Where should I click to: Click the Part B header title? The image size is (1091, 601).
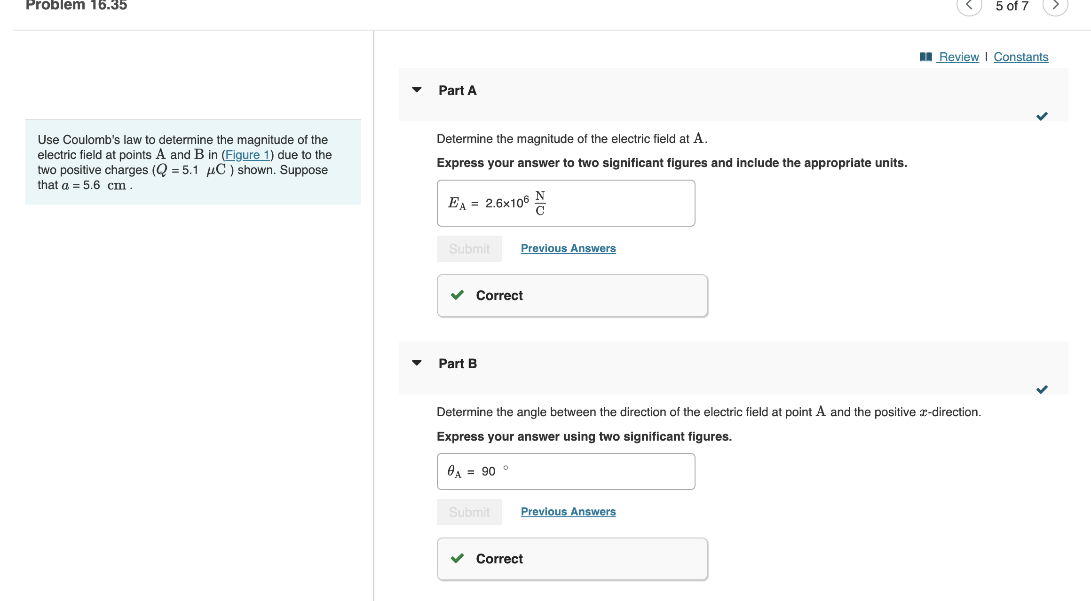(x=458, y=364)
